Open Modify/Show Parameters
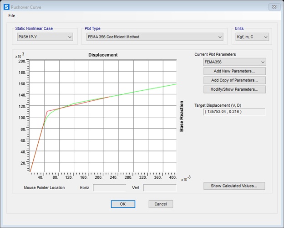 (x=234, y=89)
